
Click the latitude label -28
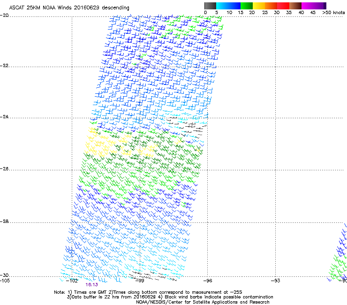click(4, 221)
